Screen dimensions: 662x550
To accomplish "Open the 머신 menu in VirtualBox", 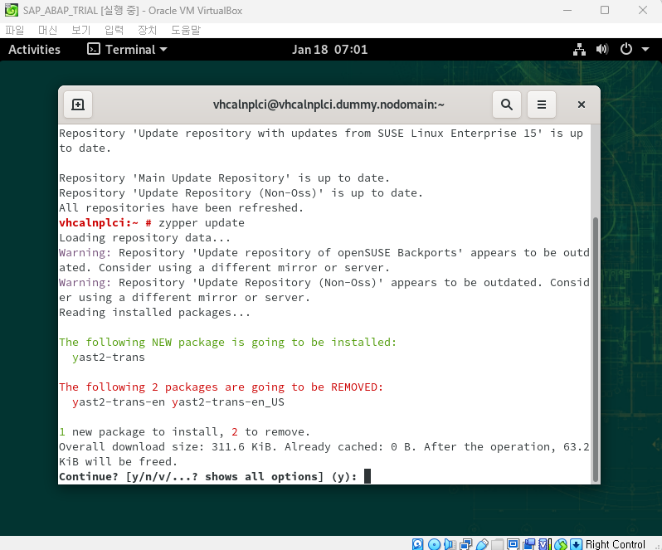I will [48, 30].
